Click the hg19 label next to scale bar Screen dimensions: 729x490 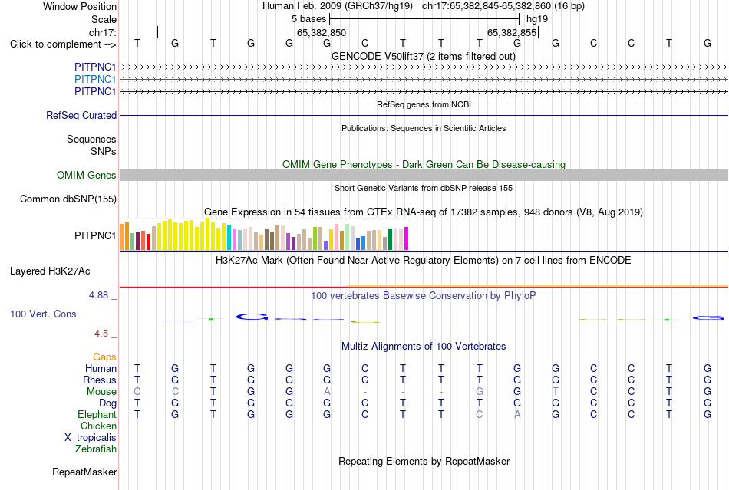pos(537,19)
